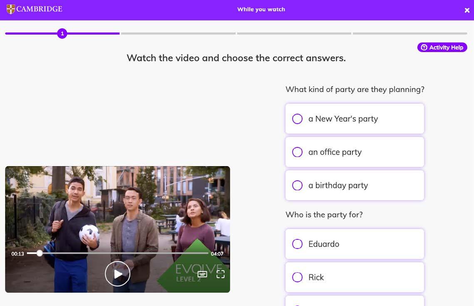The height and width of the screenshot is (306, 474).
Task: Toggle video subtitles icon
Action: [x=202, y=274]
